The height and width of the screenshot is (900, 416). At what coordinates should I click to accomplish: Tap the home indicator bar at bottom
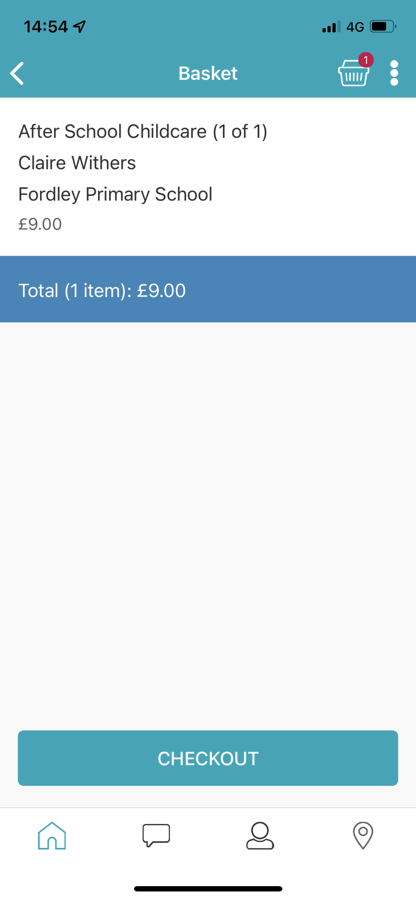[x=208, y=889]
